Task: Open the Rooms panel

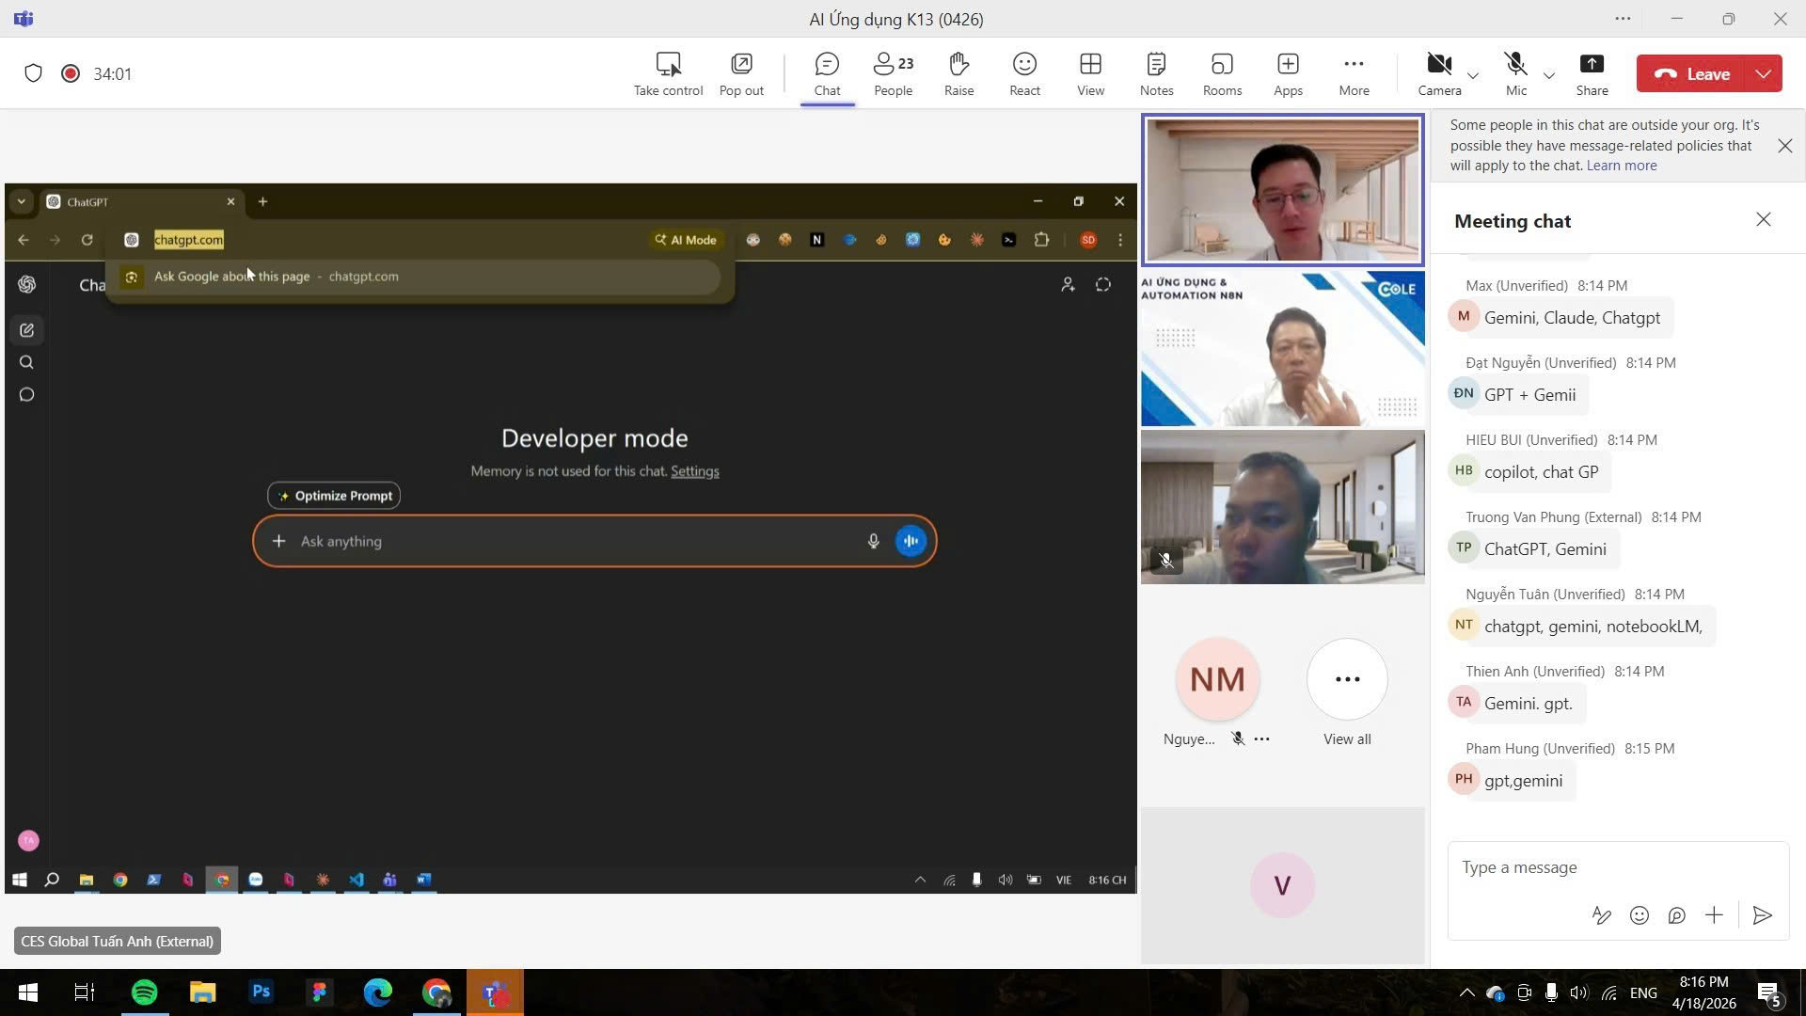Action: tap(1222, 73)
